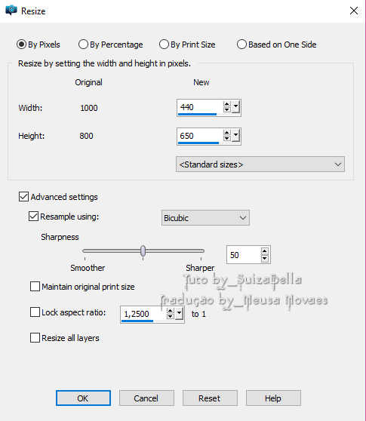Viewport: 366px width, 421px height.
Task: Increase new Height with up arrow
Action: pyautogui.click(x=227, y=133)
